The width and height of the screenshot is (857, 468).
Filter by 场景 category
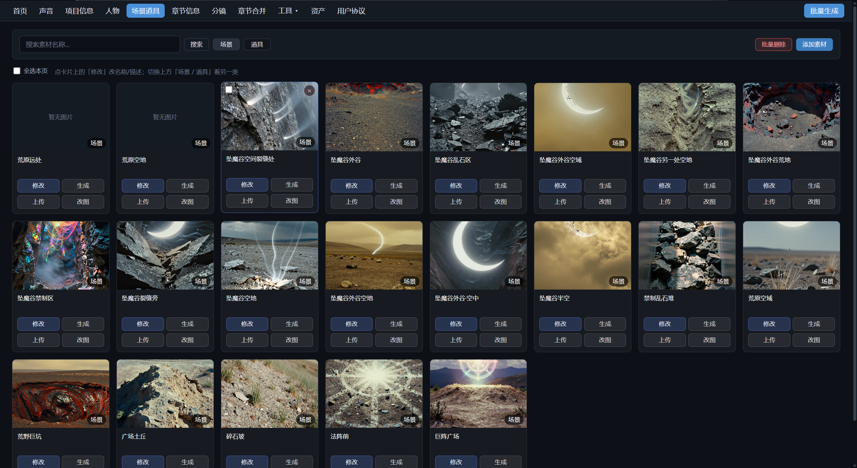[x=226, y=44]
